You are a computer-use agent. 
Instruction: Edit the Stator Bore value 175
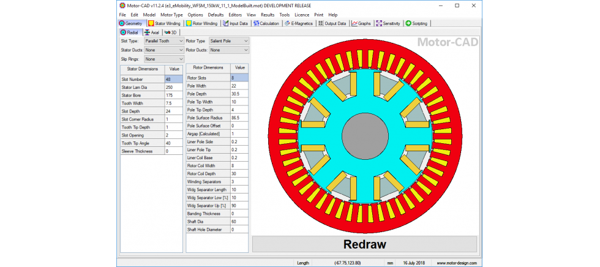point(174,96)
